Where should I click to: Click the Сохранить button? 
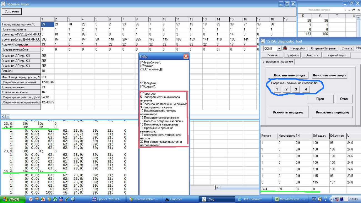coord(12,11)
